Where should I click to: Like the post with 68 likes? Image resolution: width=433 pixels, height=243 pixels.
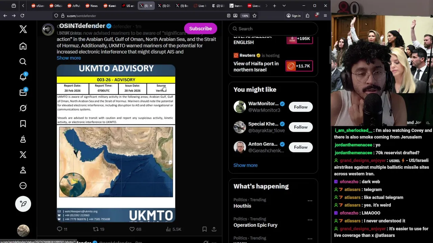pyautogui.click(x=135, y=229)
